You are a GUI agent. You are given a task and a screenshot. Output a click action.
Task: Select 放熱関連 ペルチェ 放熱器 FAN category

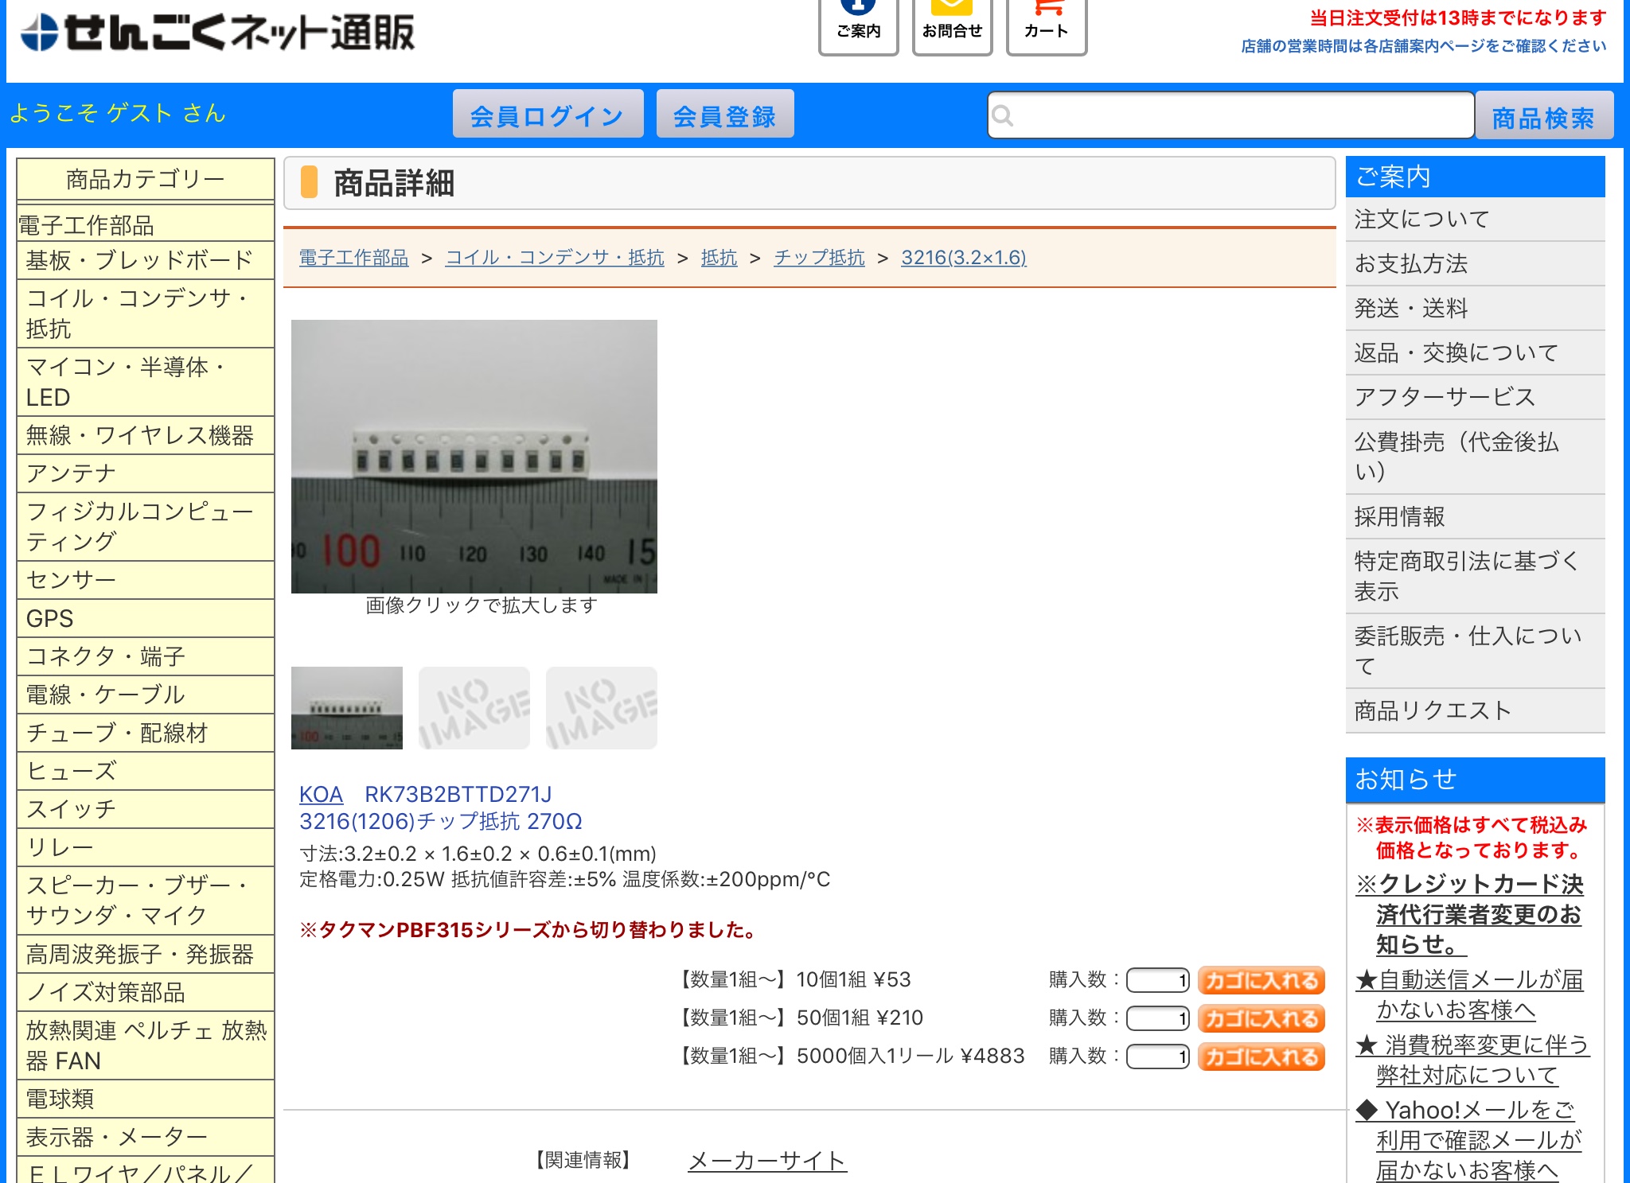click(x=146, y=1045)
